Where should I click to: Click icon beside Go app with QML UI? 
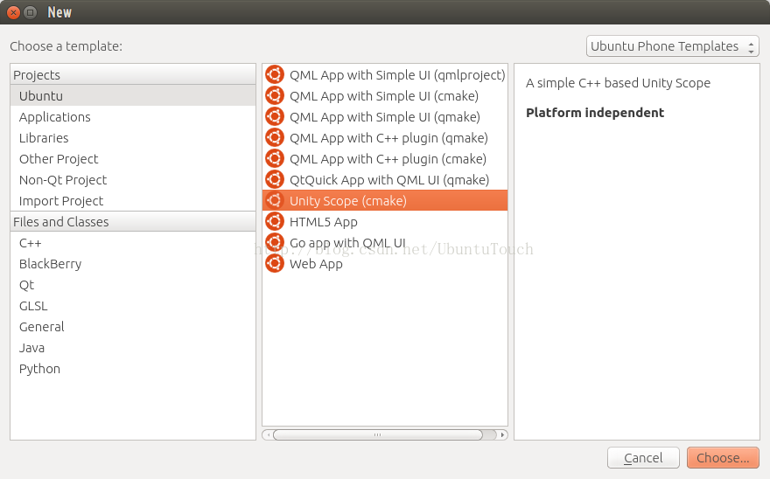click(275, 242)
